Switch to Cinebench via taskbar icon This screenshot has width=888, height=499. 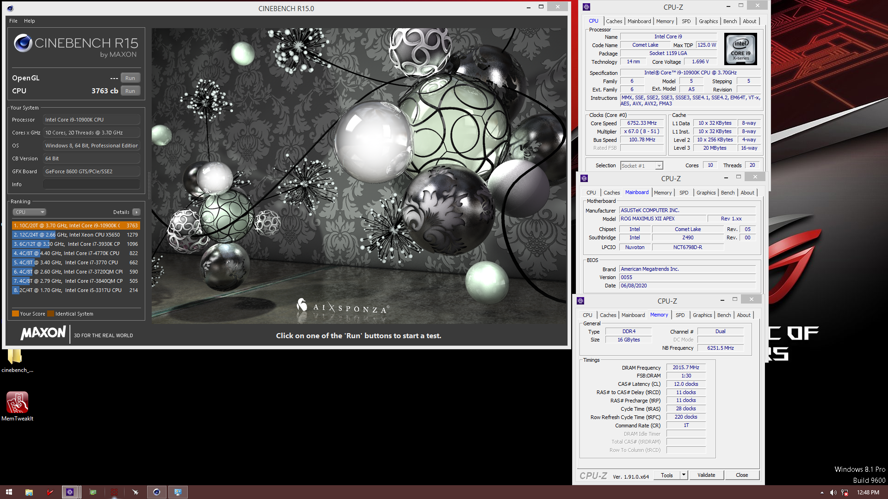pos(157,492)
